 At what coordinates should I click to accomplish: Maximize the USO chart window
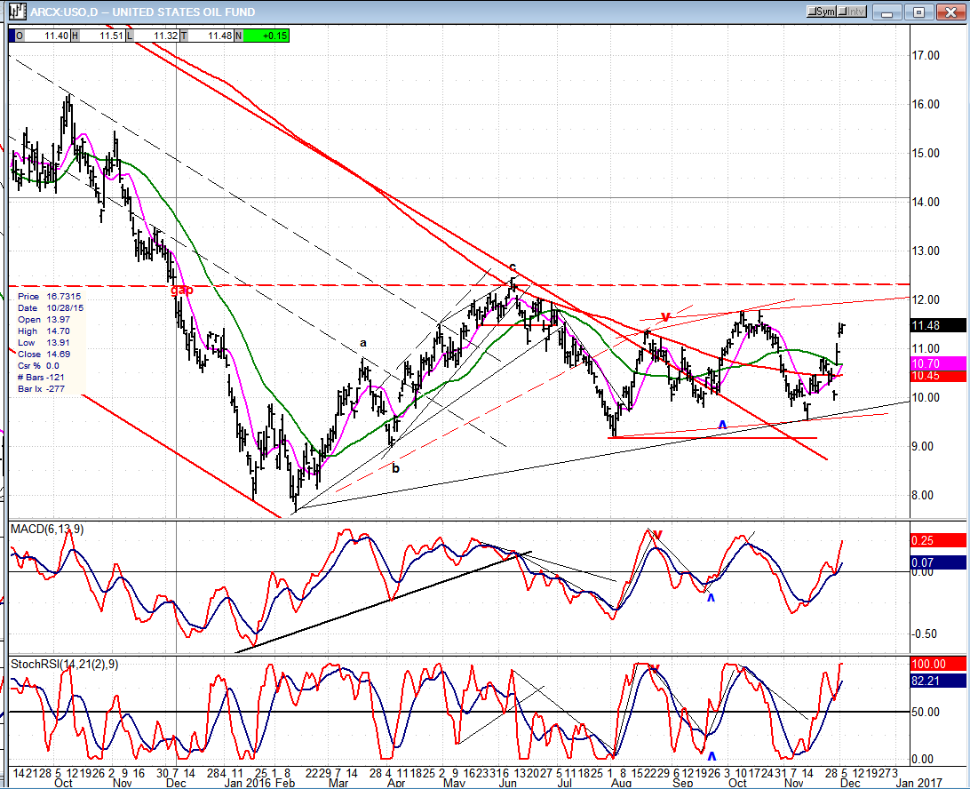918,12
